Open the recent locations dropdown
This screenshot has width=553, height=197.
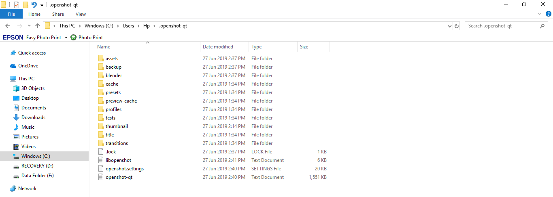29,26
